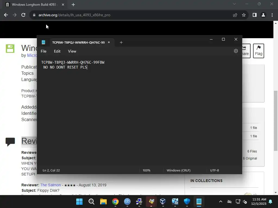The image size is (278, 208).
Task: Open Notepad settings gear
Action: 236,51
